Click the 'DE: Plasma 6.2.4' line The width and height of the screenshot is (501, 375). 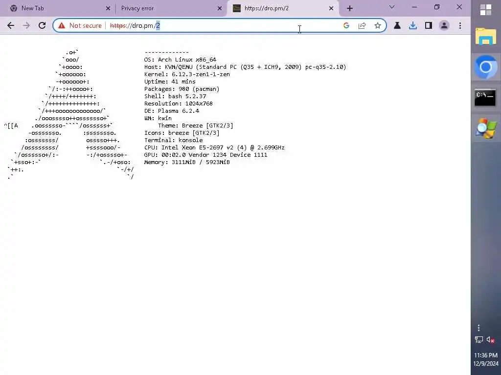[172, 111]
